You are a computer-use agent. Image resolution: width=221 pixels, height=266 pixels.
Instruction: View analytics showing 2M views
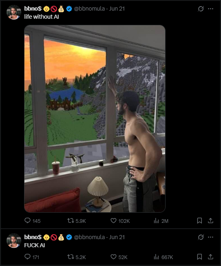pyautogui.click(x=161, y=221)
